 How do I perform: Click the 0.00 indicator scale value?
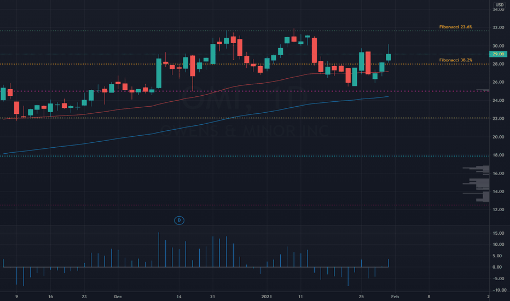click(497, 267)
